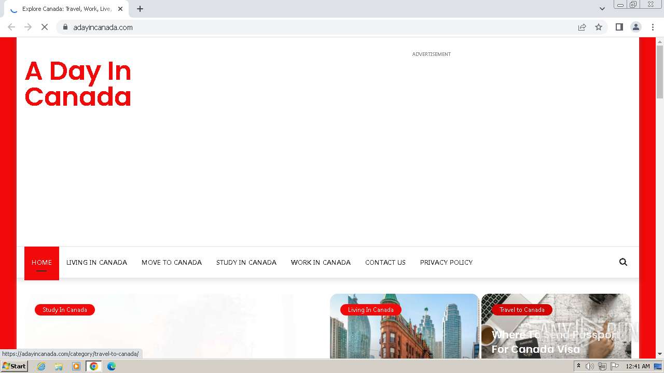
Task: Open the Chrome profile menu
Action: pyautogui.click(x=635, y=27)
